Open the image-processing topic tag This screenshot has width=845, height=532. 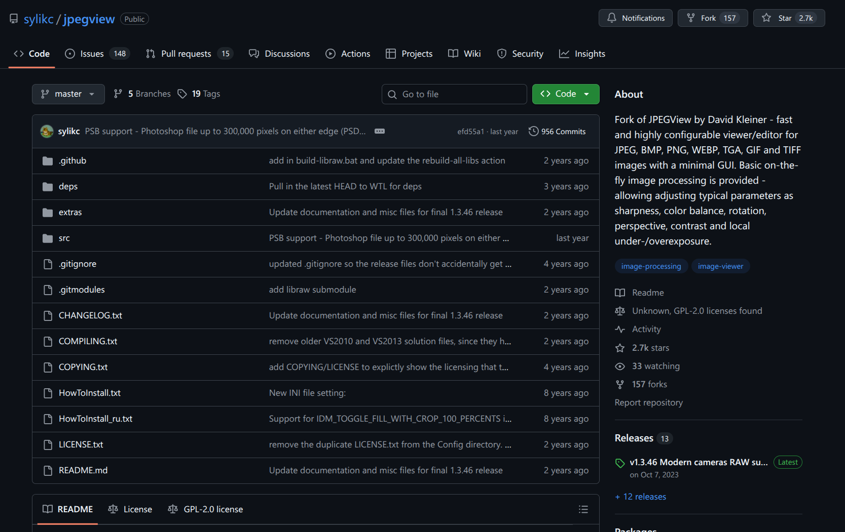pos(651,266)
